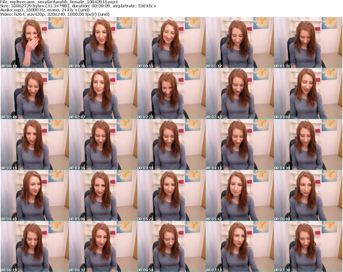Select the thumbnail frame at 00:06:54

tap(171, 247)
